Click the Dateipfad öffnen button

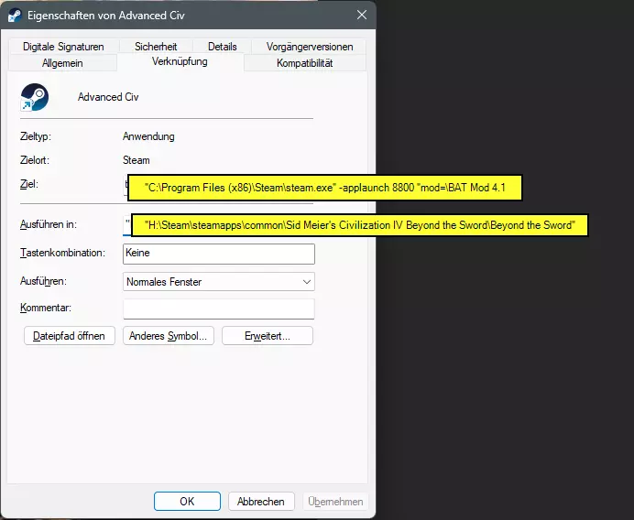(x=69, y=336)
